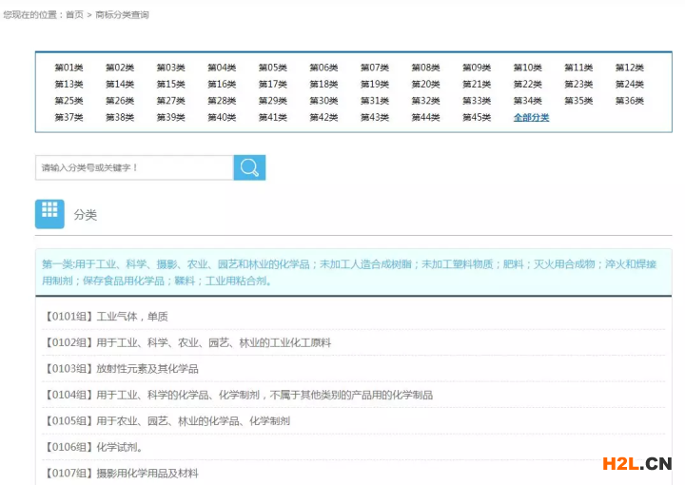Open class 第45类

[477, 118]
